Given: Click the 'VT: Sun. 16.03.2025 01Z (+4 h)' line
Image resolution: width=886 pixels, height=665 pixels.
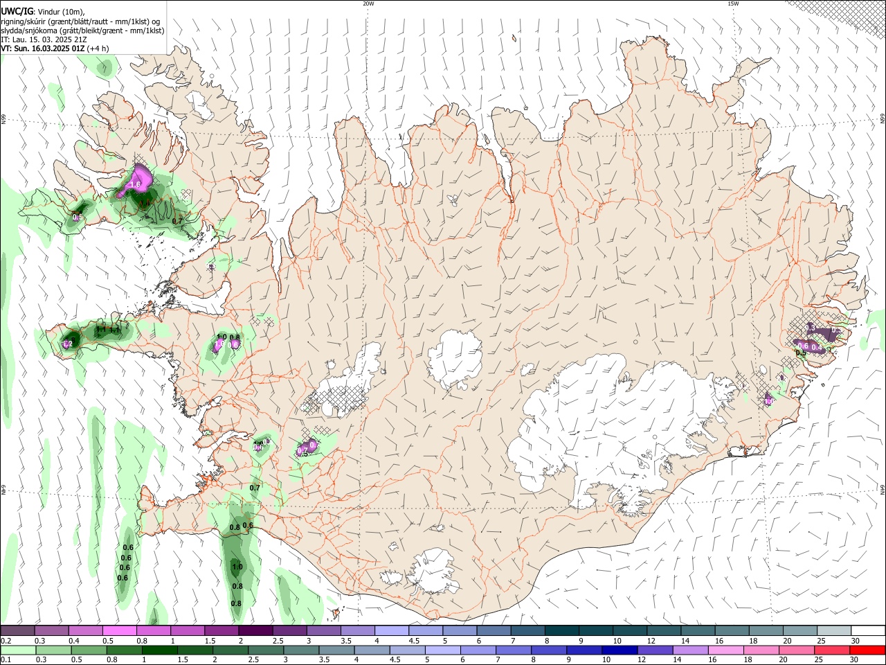Looking at the screenshot, I should pos(55,49).
